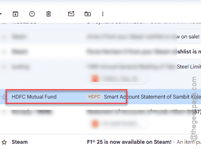Open Smart Account Statement subject line
The width and height of the screenshot is (201, 149).
coord(152,97)
